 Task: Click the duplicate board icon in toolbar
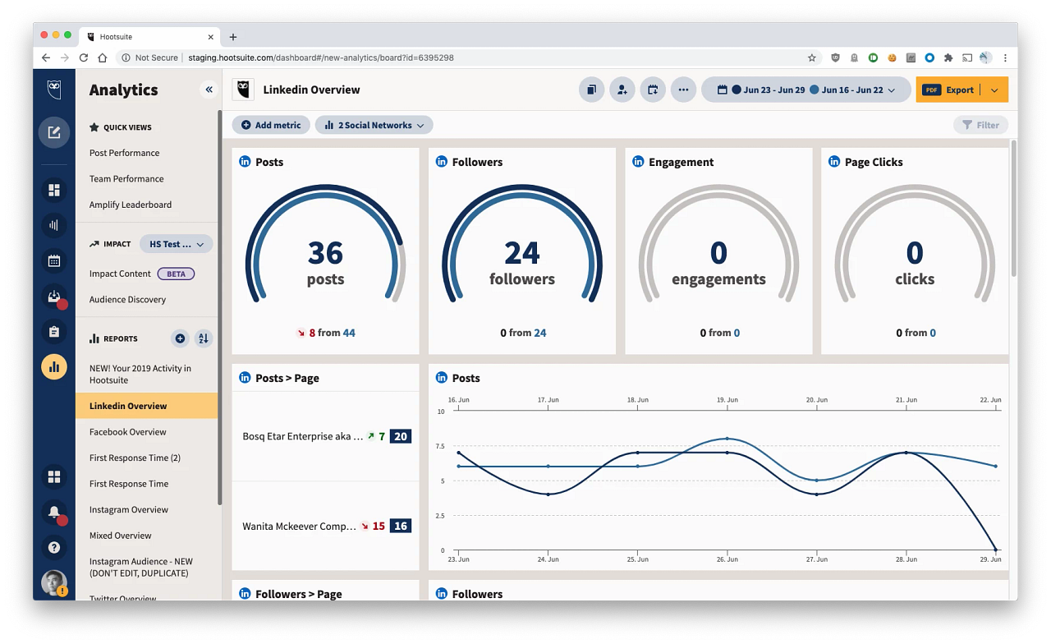click(x=591, y=90)
